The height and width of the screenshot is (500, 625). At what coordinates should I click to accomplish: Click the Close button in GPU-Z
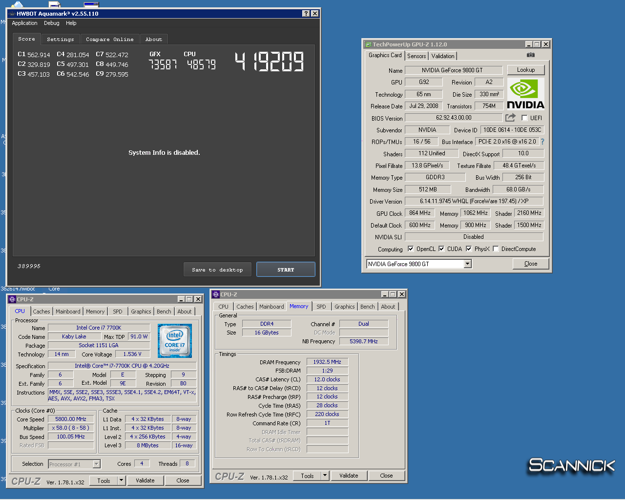[531, 264]
